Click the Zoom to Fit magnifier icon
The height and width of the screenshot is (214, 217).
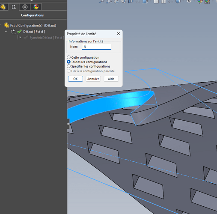coord(102,1)
